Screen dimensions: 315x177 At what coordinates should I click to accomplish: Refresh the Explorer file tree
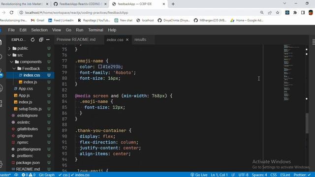point(32,40)
